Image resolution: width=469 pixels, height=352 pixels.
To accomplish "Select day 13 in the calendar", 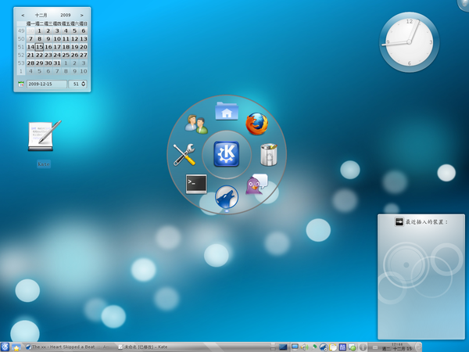I will [x=84, y=39].
